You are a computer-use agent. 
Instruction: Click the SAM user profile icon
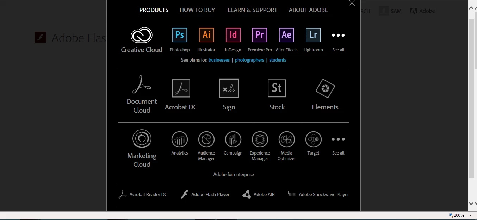coord(384,11)
